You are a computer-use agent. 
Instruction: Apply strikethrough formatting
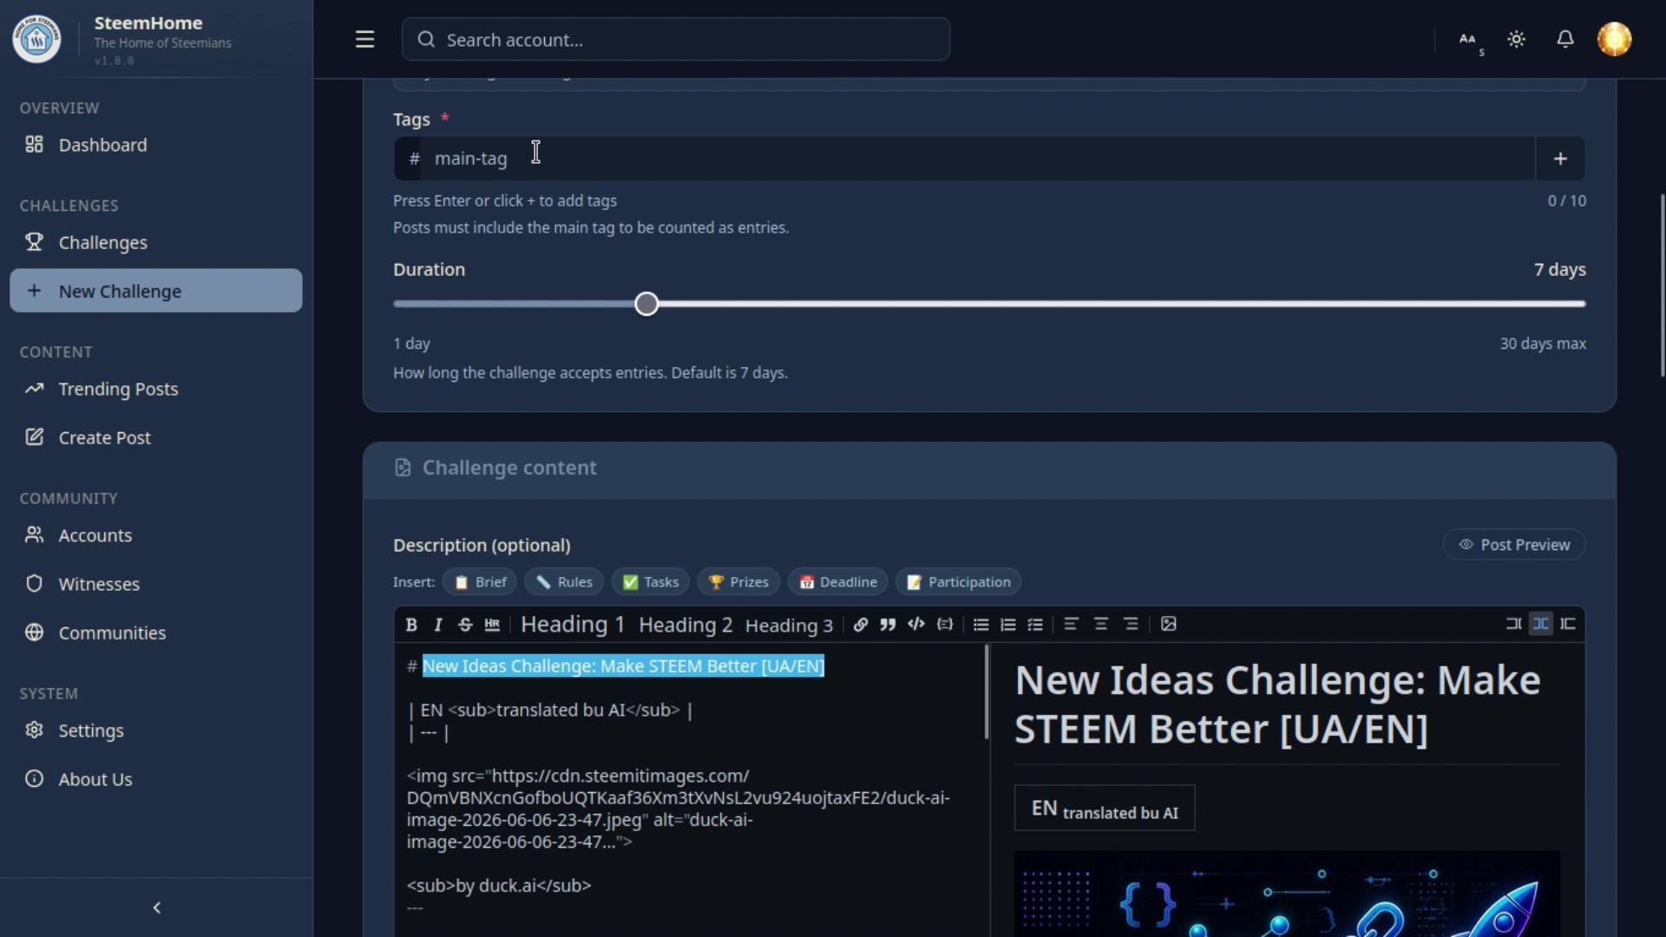pos(465,625)
